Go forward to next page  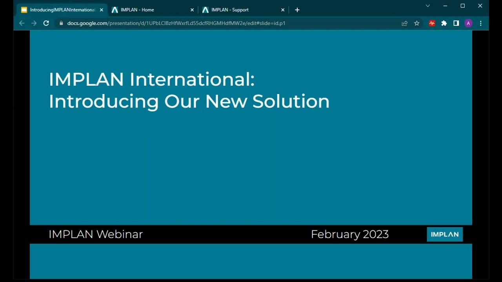click(34, 23)
